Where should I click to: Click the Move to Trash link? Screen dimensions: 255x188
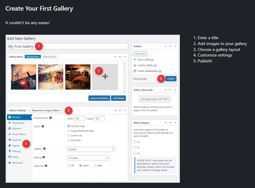click(x=140, y=79)
